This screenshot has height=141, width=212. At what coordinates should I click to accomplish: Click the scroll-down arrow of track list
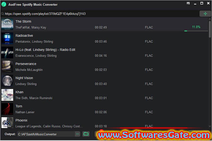(210, 126)
